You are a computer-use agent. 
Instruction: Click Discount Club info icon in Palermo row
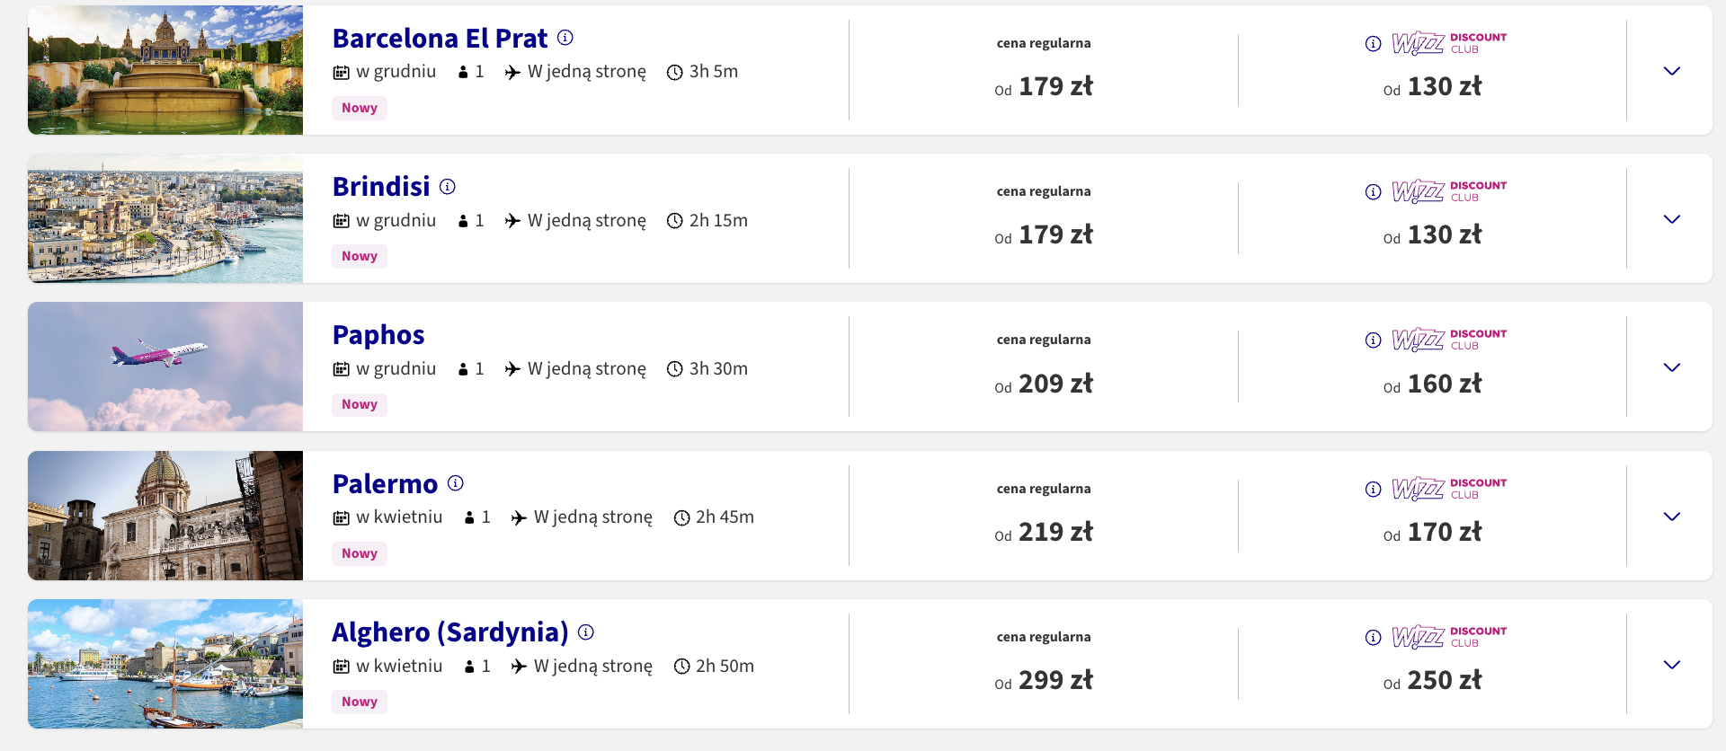(1373, 490)
